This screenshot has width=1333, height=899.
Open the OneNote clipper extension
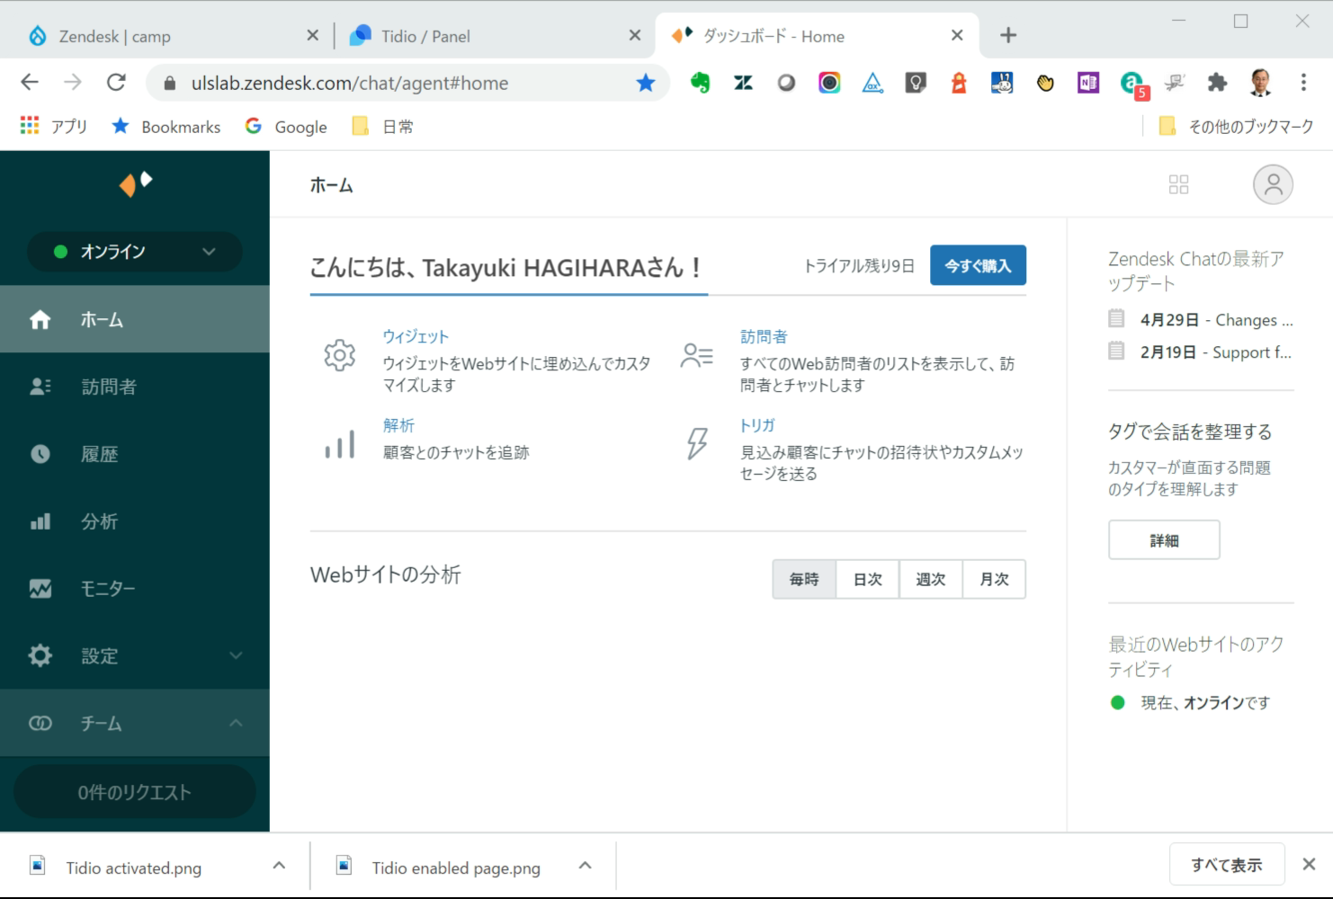click(x=1088, y=83)
